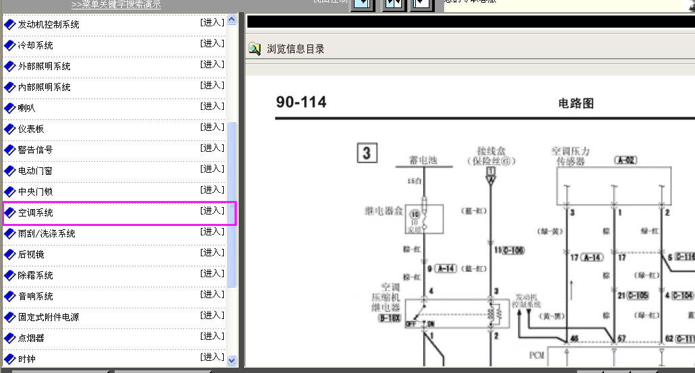The image size is (695, 373).
Task: Click the blue book icon beside 发动机控制系统
Action: pyautogui.click(x=9, y=24)
